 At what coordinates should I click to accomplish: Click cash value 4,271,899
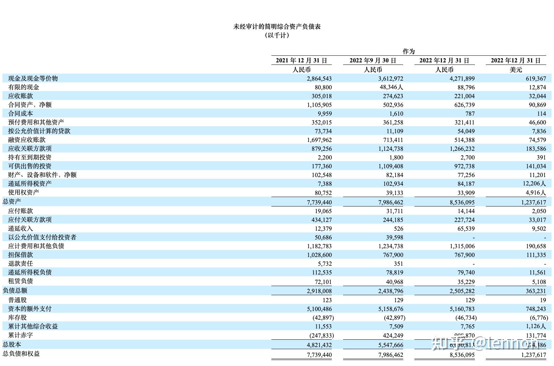462,79
